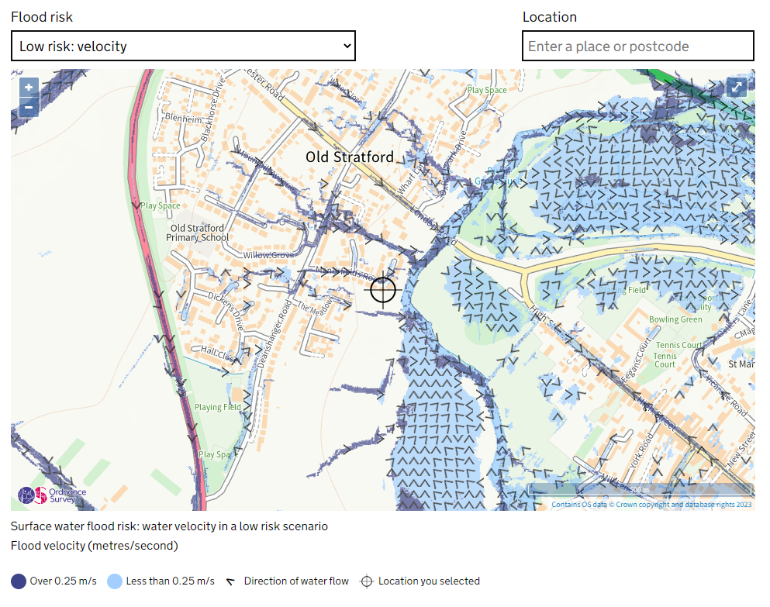
Task: Click the map scale bar
Action: point(639,490)
